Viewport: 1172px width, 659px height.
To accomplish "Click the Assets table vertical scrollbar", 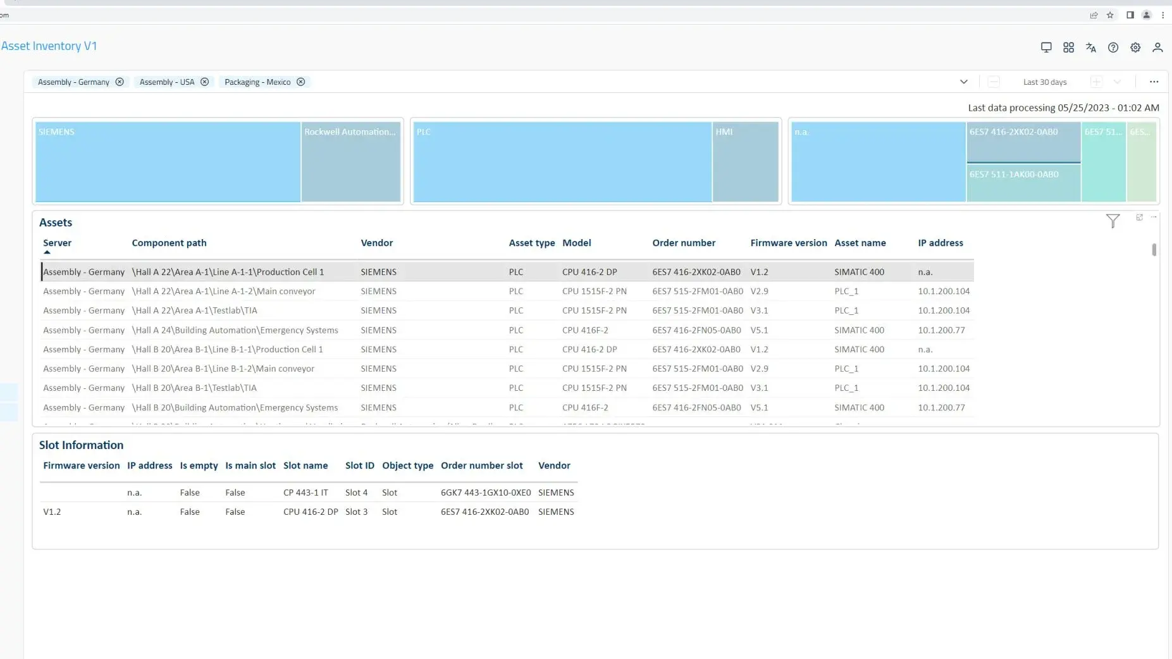I will tap(1154, 250).
